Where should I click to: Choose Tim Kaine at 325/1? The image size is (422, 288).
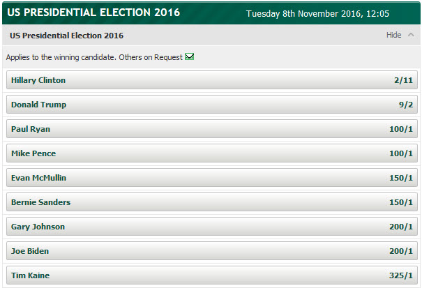pyautogui.click(x=212, y=275)
